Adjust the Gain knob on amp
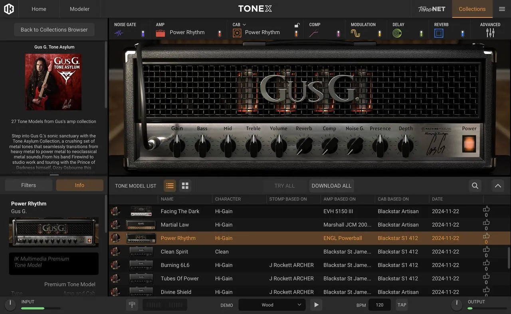The width and height of the screenshot is (511, 314). click(x=177, y=145)
